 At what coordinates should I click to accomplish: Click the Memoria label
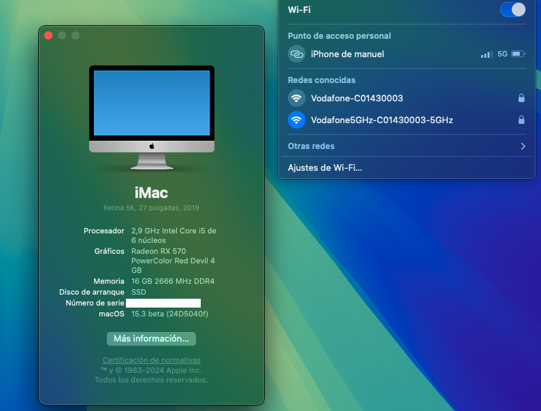point(109,281)
